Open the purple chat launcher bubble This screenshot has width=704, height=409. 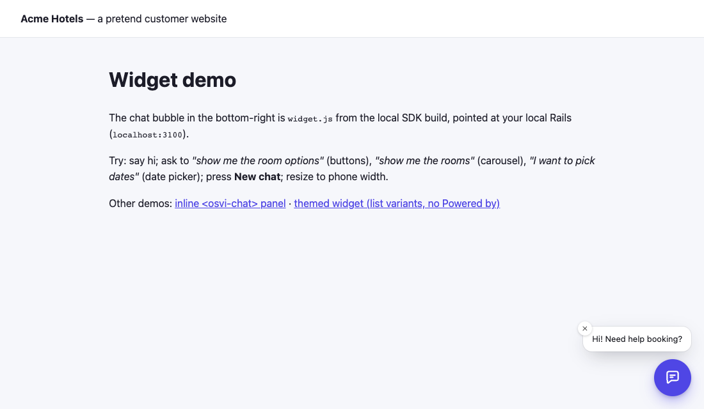click(672, 378)
